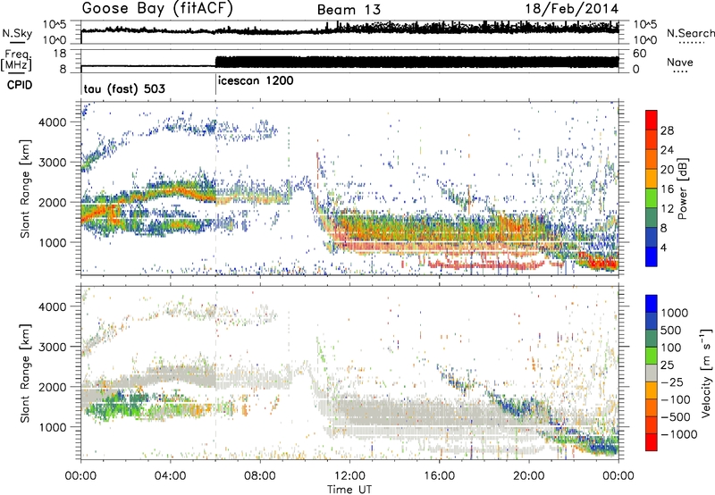Click the 'tau (fast) 503' CPID text

(x=124, y=88)
